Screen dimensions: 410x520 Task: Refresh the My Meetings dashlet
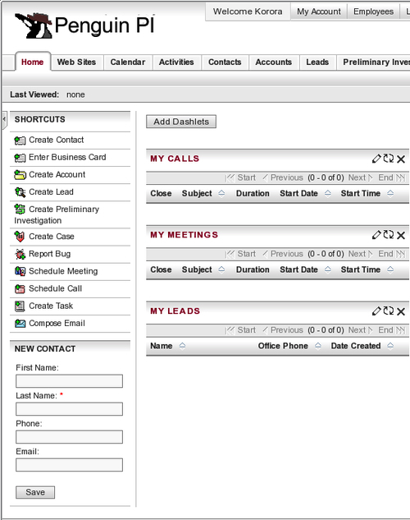pyautogui.click(x=389, y=235)
